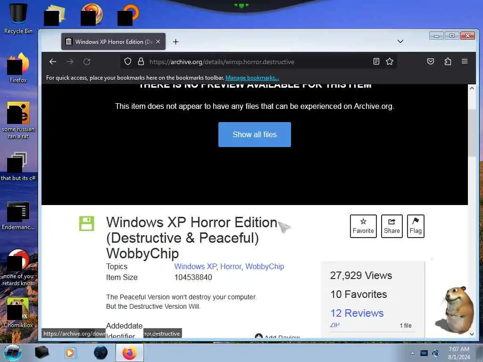Open the dark globe taskbar icon
Screen dimensions: 483x362
(100, 353)
